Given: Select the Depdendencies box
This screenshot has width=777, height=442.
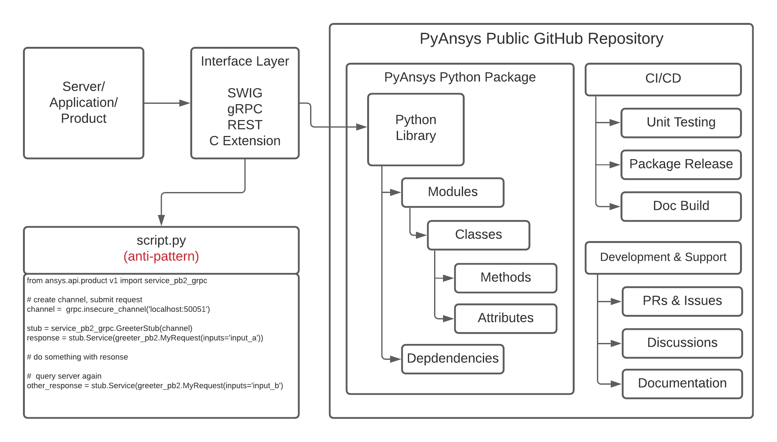Looking at the screenshot, I should (x=453, y=359).
